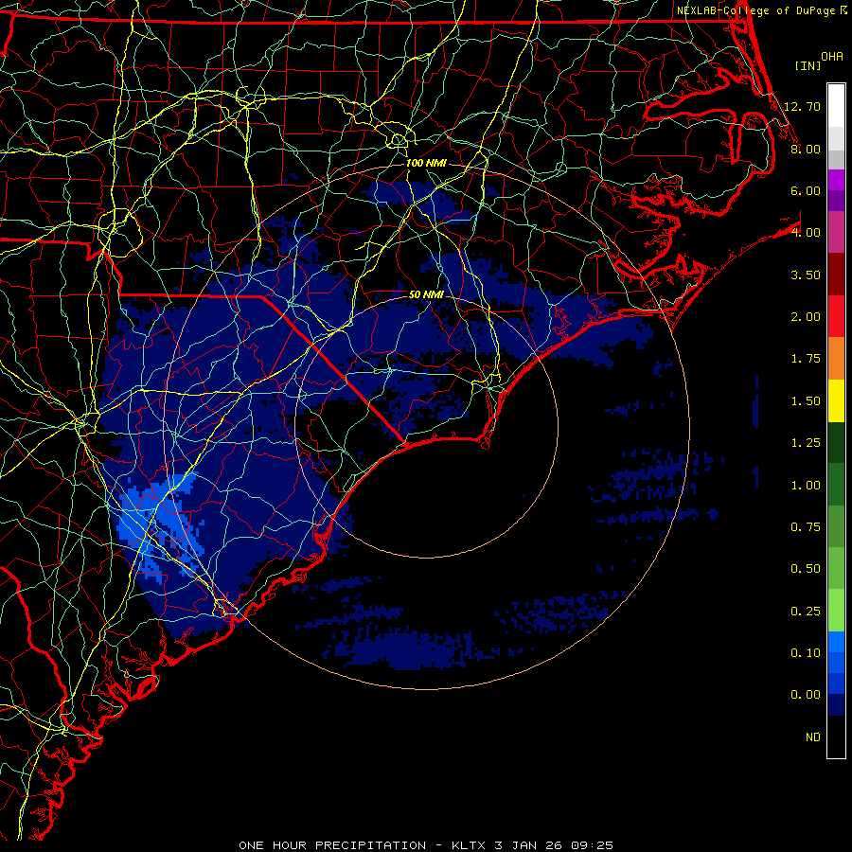Select the 2.00 legend value
The image size is (852, 852).
[806, 317]
